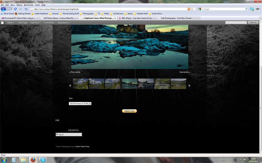
Task: Expand the Add New dropdown menu
Action: [x=36, y=22]
